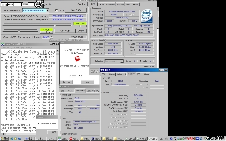Click the Super PI taskbar button
The width and height of the screenshot is (226, 141).
tap(63, 139)
